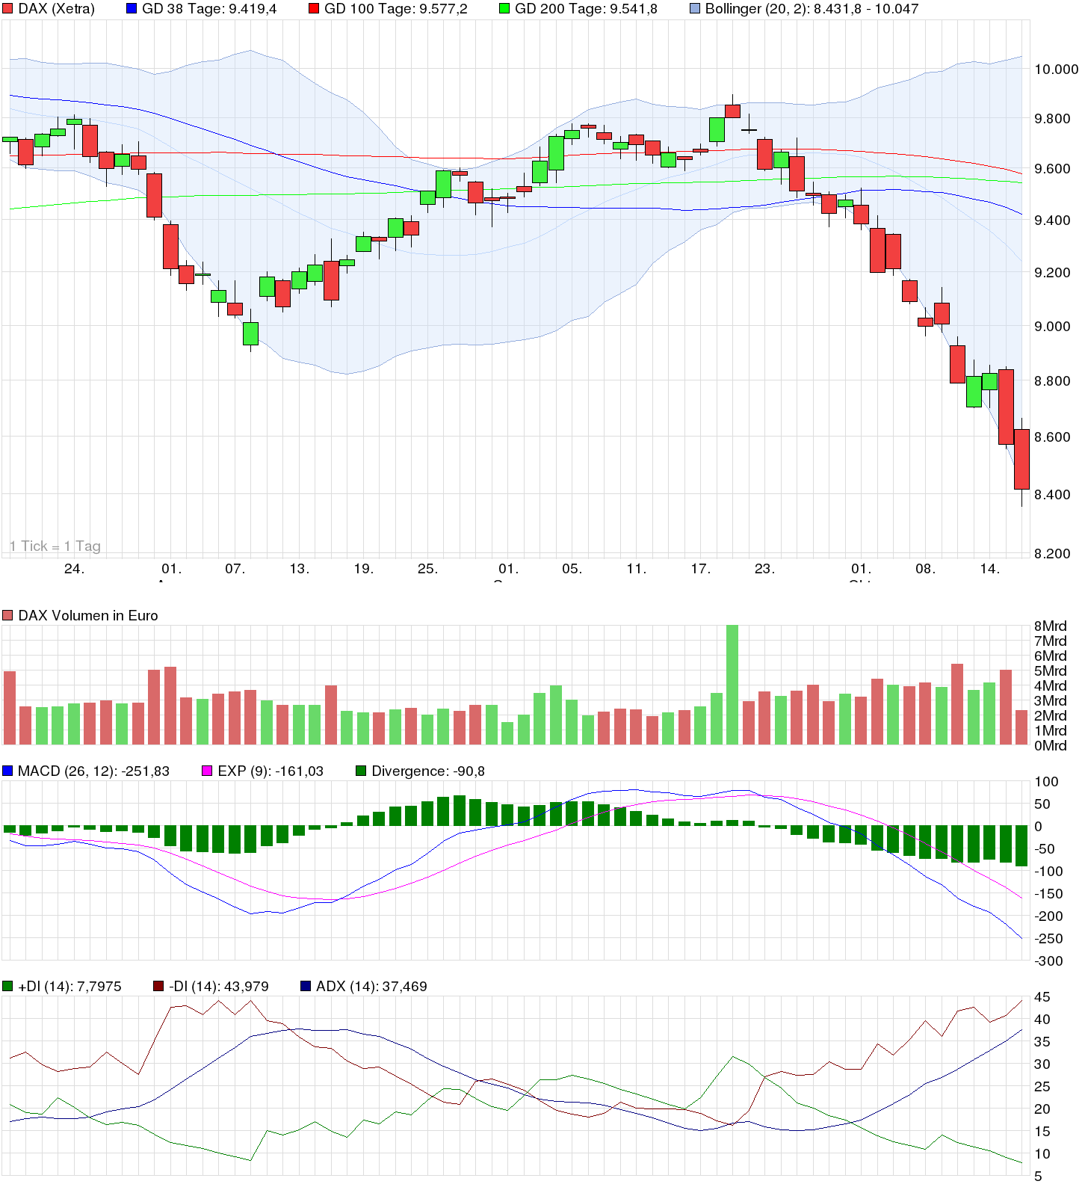Click the green Divergence legend square
This screenshot has height=1190, width=1085.
pos(361,771)
